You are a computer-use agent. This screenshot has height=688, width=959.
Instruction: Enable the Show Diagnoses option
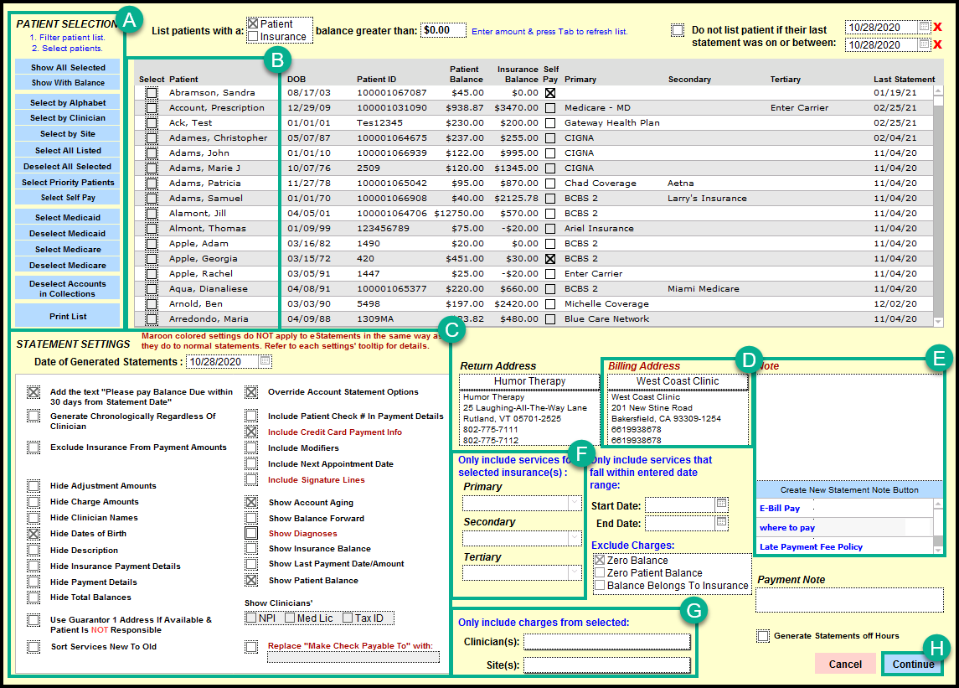click(x=251, y=533)
